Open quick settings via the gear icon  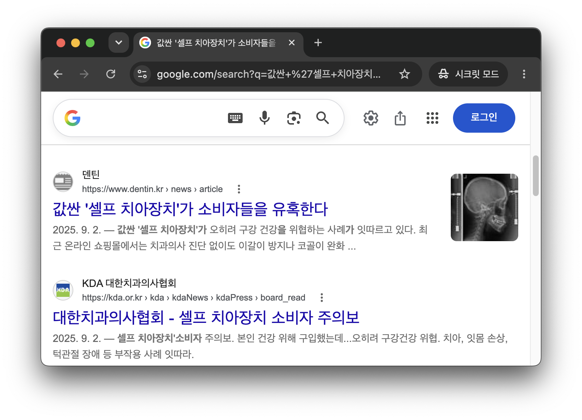pos(371,118)
